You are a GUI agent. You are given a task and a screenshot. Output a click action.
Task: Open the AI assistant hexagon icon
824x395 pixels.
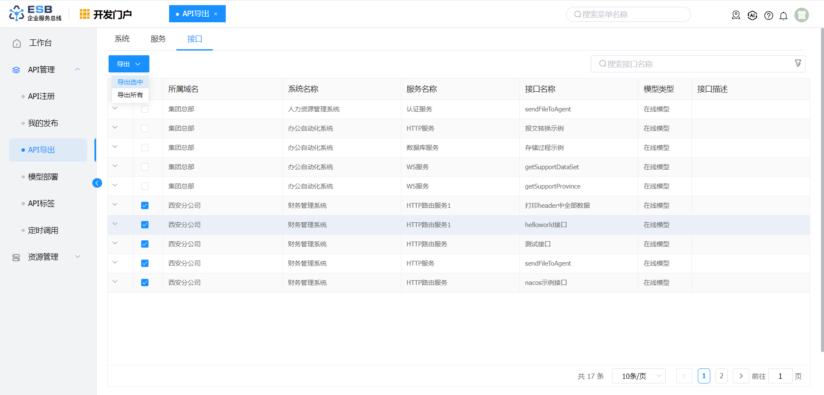click(x=752, y=15)
